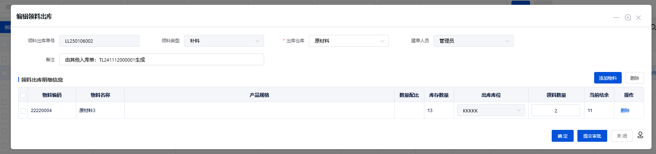Click the 物料编码 column header
Viewport: 656px width, 154px height.
click(x=52, y=95)
